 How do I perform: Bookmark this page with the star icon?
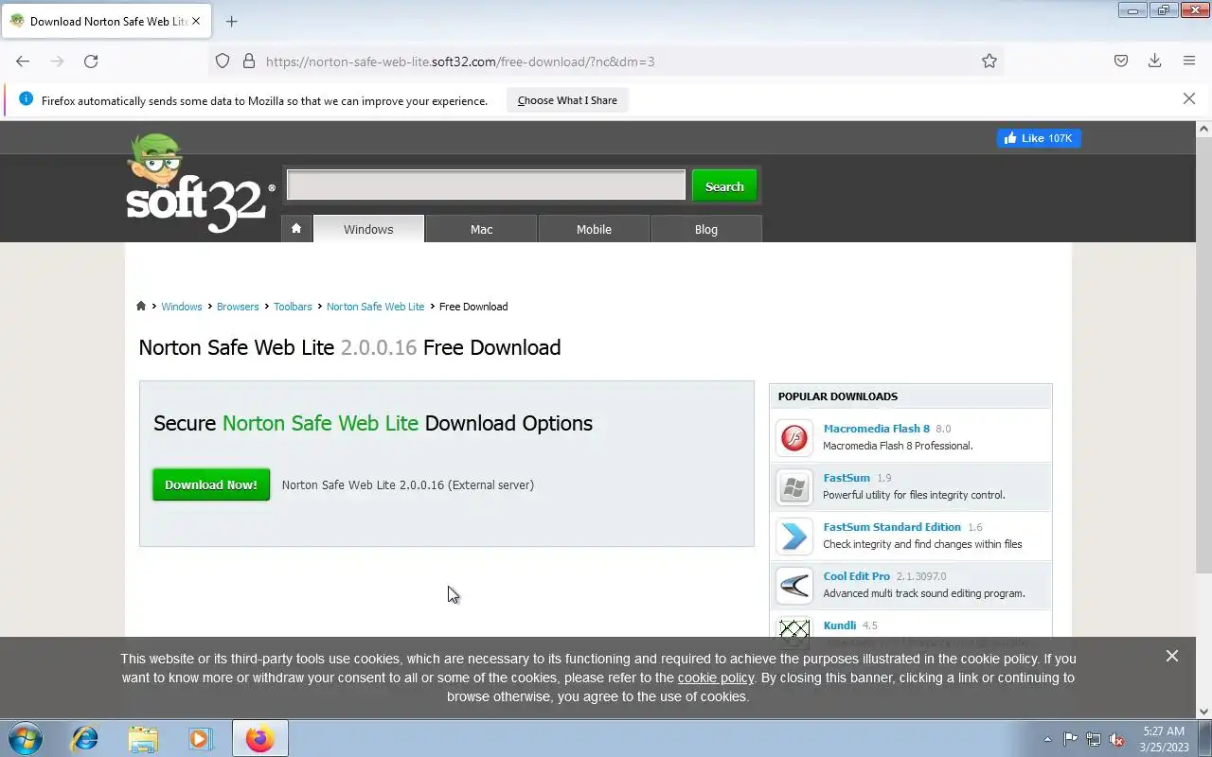(x=989, y=61)
